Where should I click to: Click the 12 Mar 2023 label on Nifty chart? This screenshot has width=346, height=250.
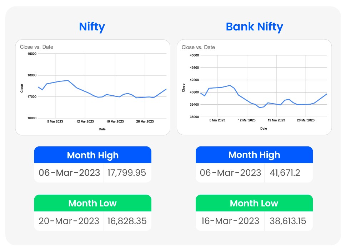pos(85,121)
